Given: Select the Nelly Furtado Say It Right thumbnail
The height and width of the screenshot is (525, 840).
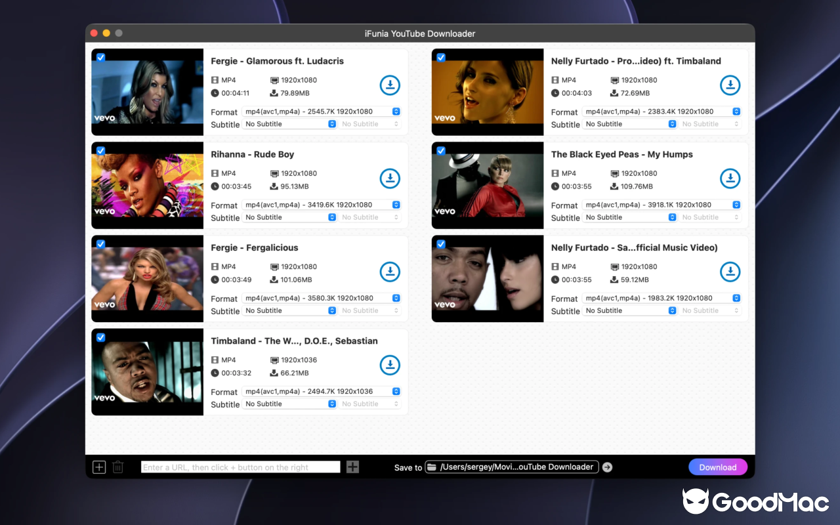Looking at the screenshot, I should pos(488,278).
